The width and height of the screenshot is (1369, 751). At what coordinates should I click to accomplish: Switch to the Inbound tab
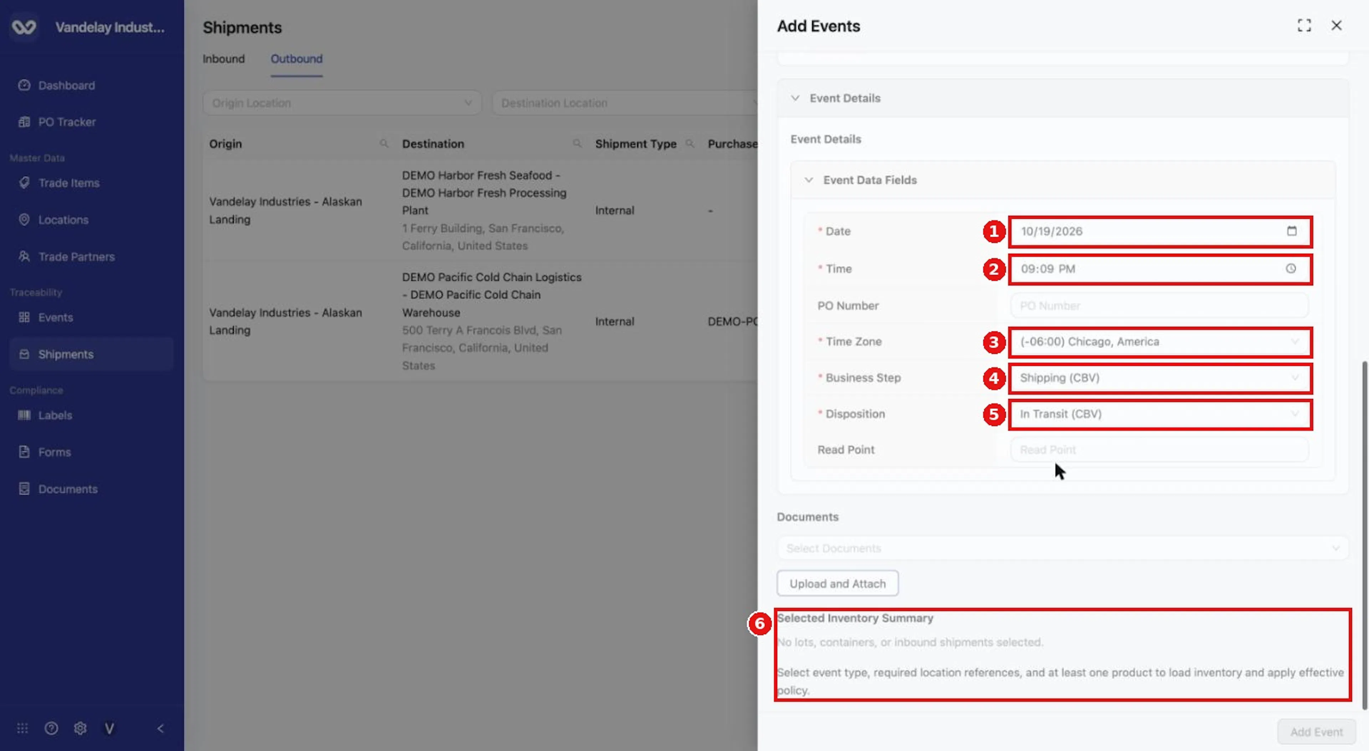(223, 59)
